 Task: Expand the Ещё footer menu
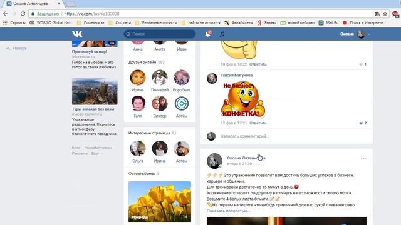click(97, 154)
